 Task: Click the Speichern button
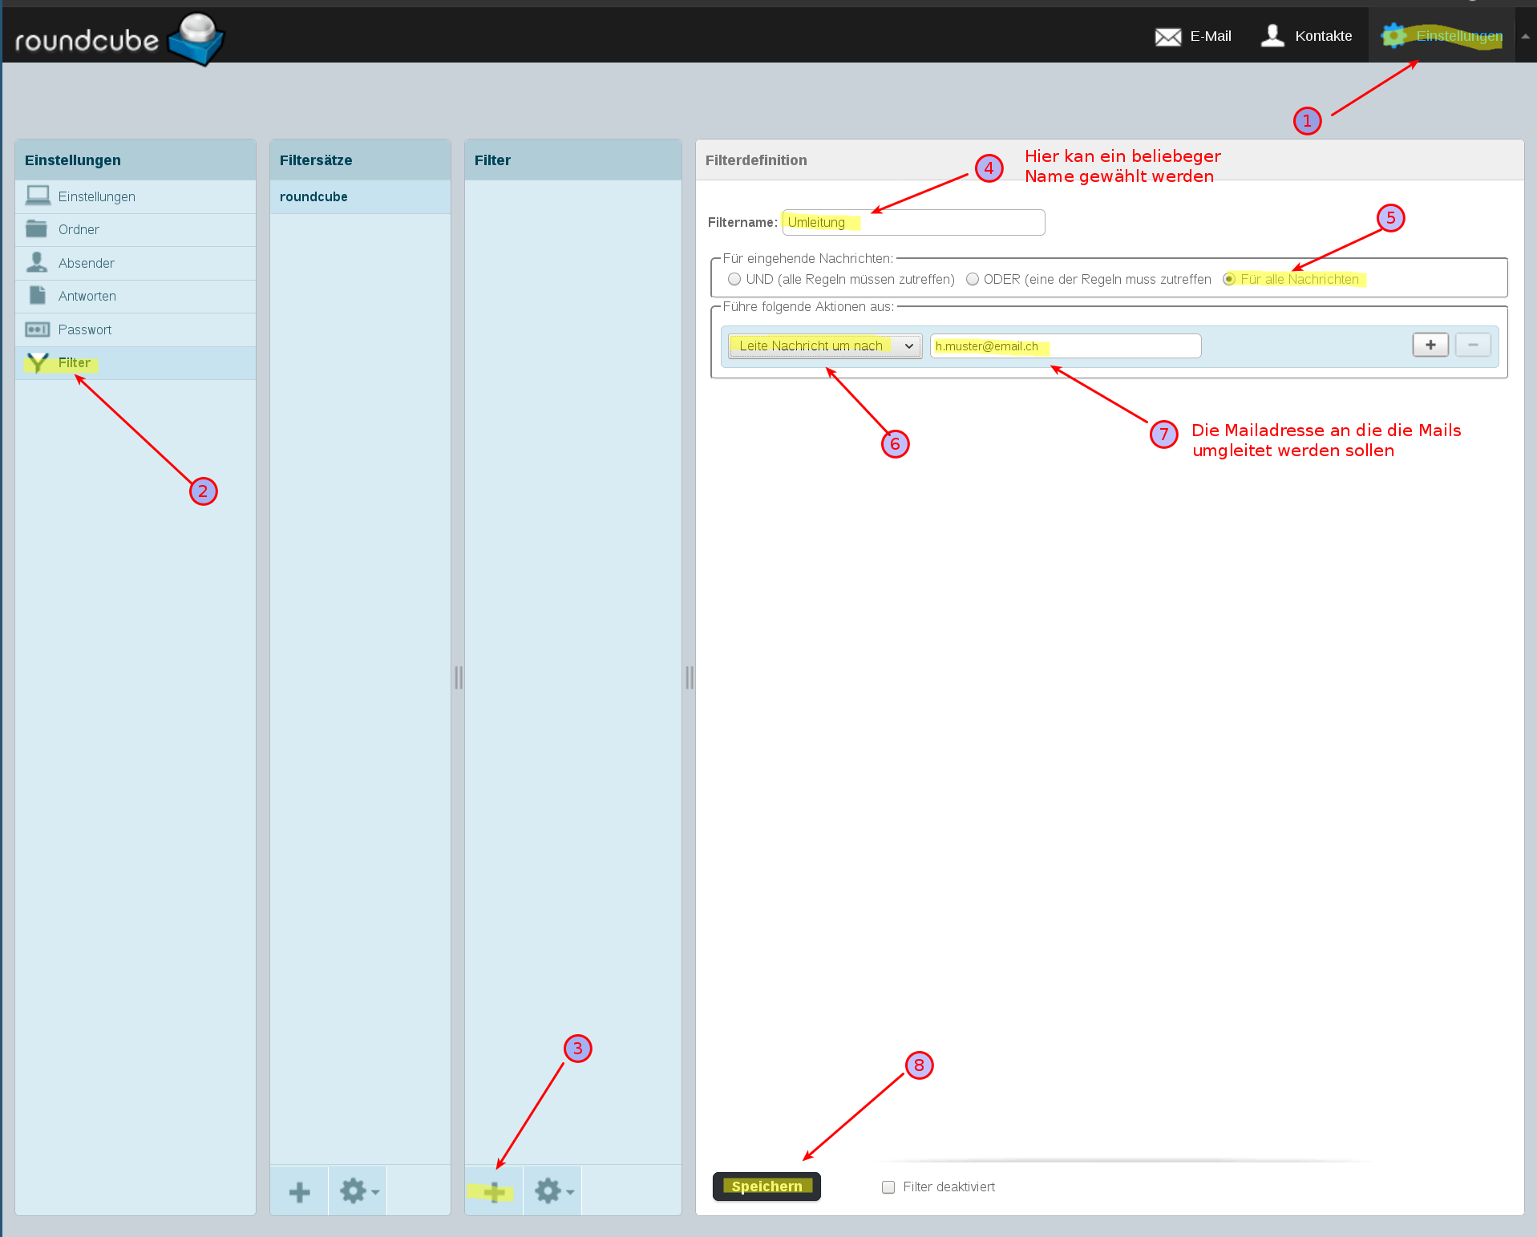coord(766,1186)
